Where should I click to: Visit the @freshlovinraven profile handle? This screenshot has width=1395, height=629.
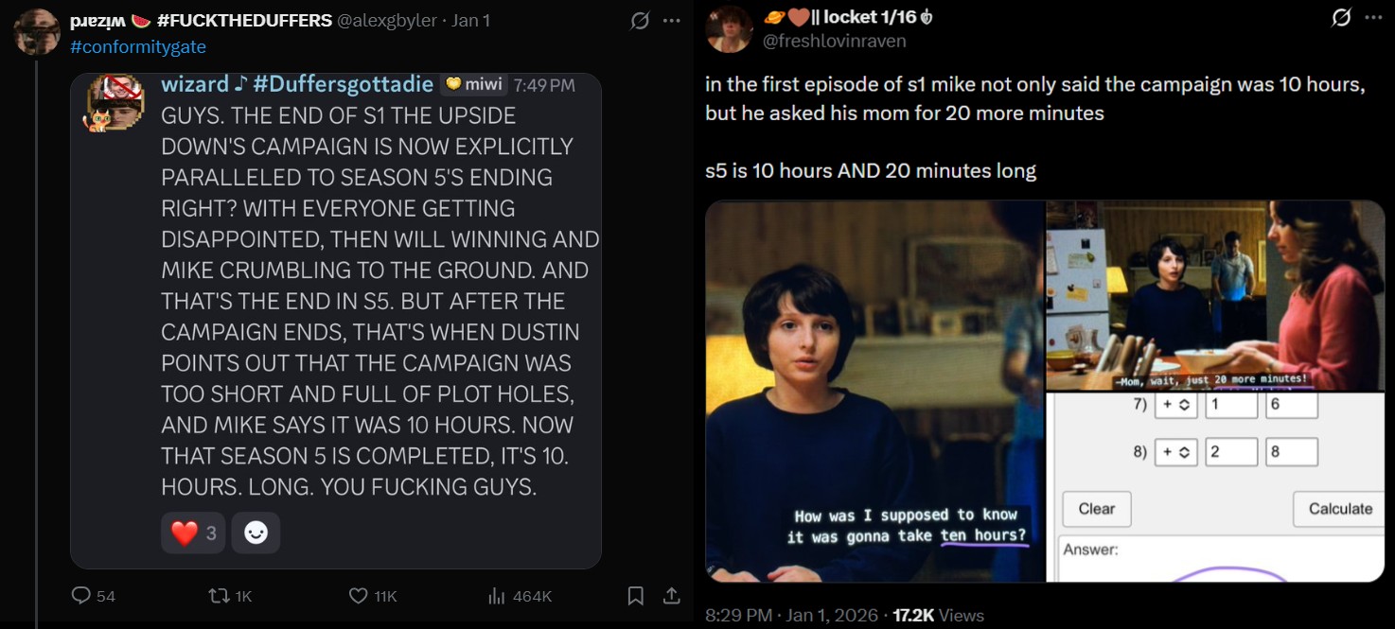pyautogui.click(x=834, y=41)
